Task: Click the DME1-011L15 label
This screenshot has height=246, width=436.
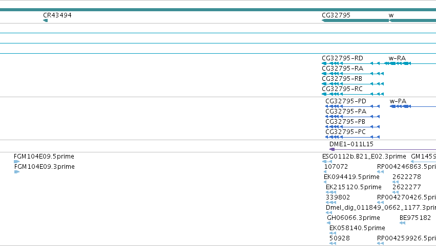Action: 351,144
